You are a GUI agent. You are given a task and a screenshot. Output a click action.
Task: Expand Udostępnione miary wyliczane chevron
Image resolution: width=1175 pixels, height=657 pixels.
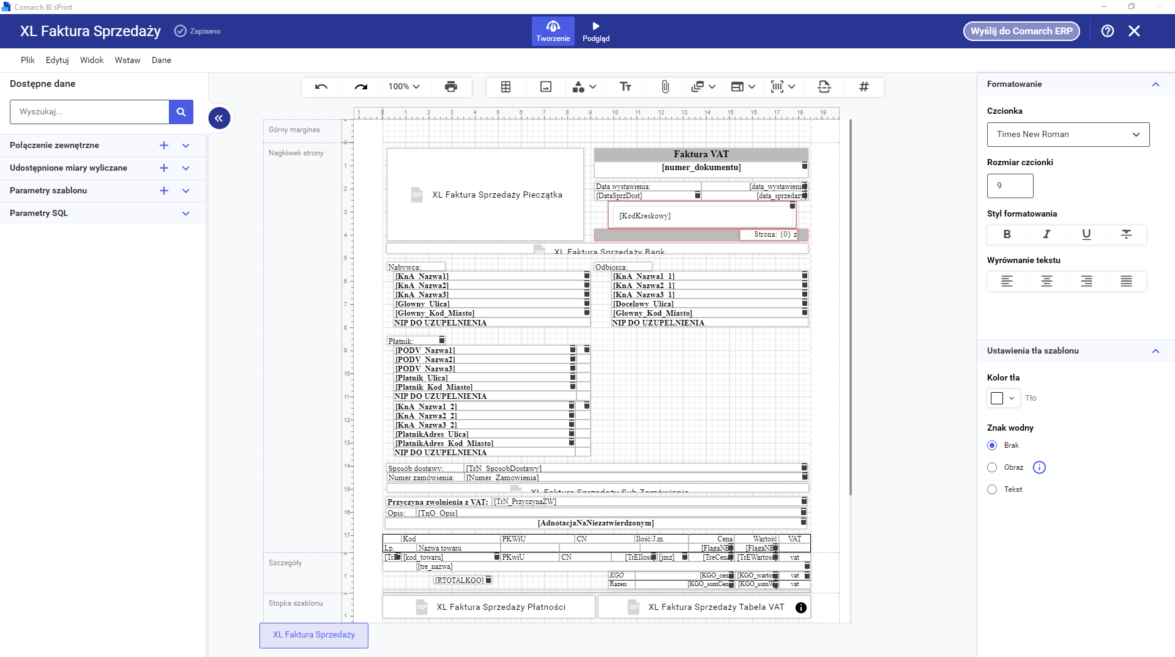[186, 168]
